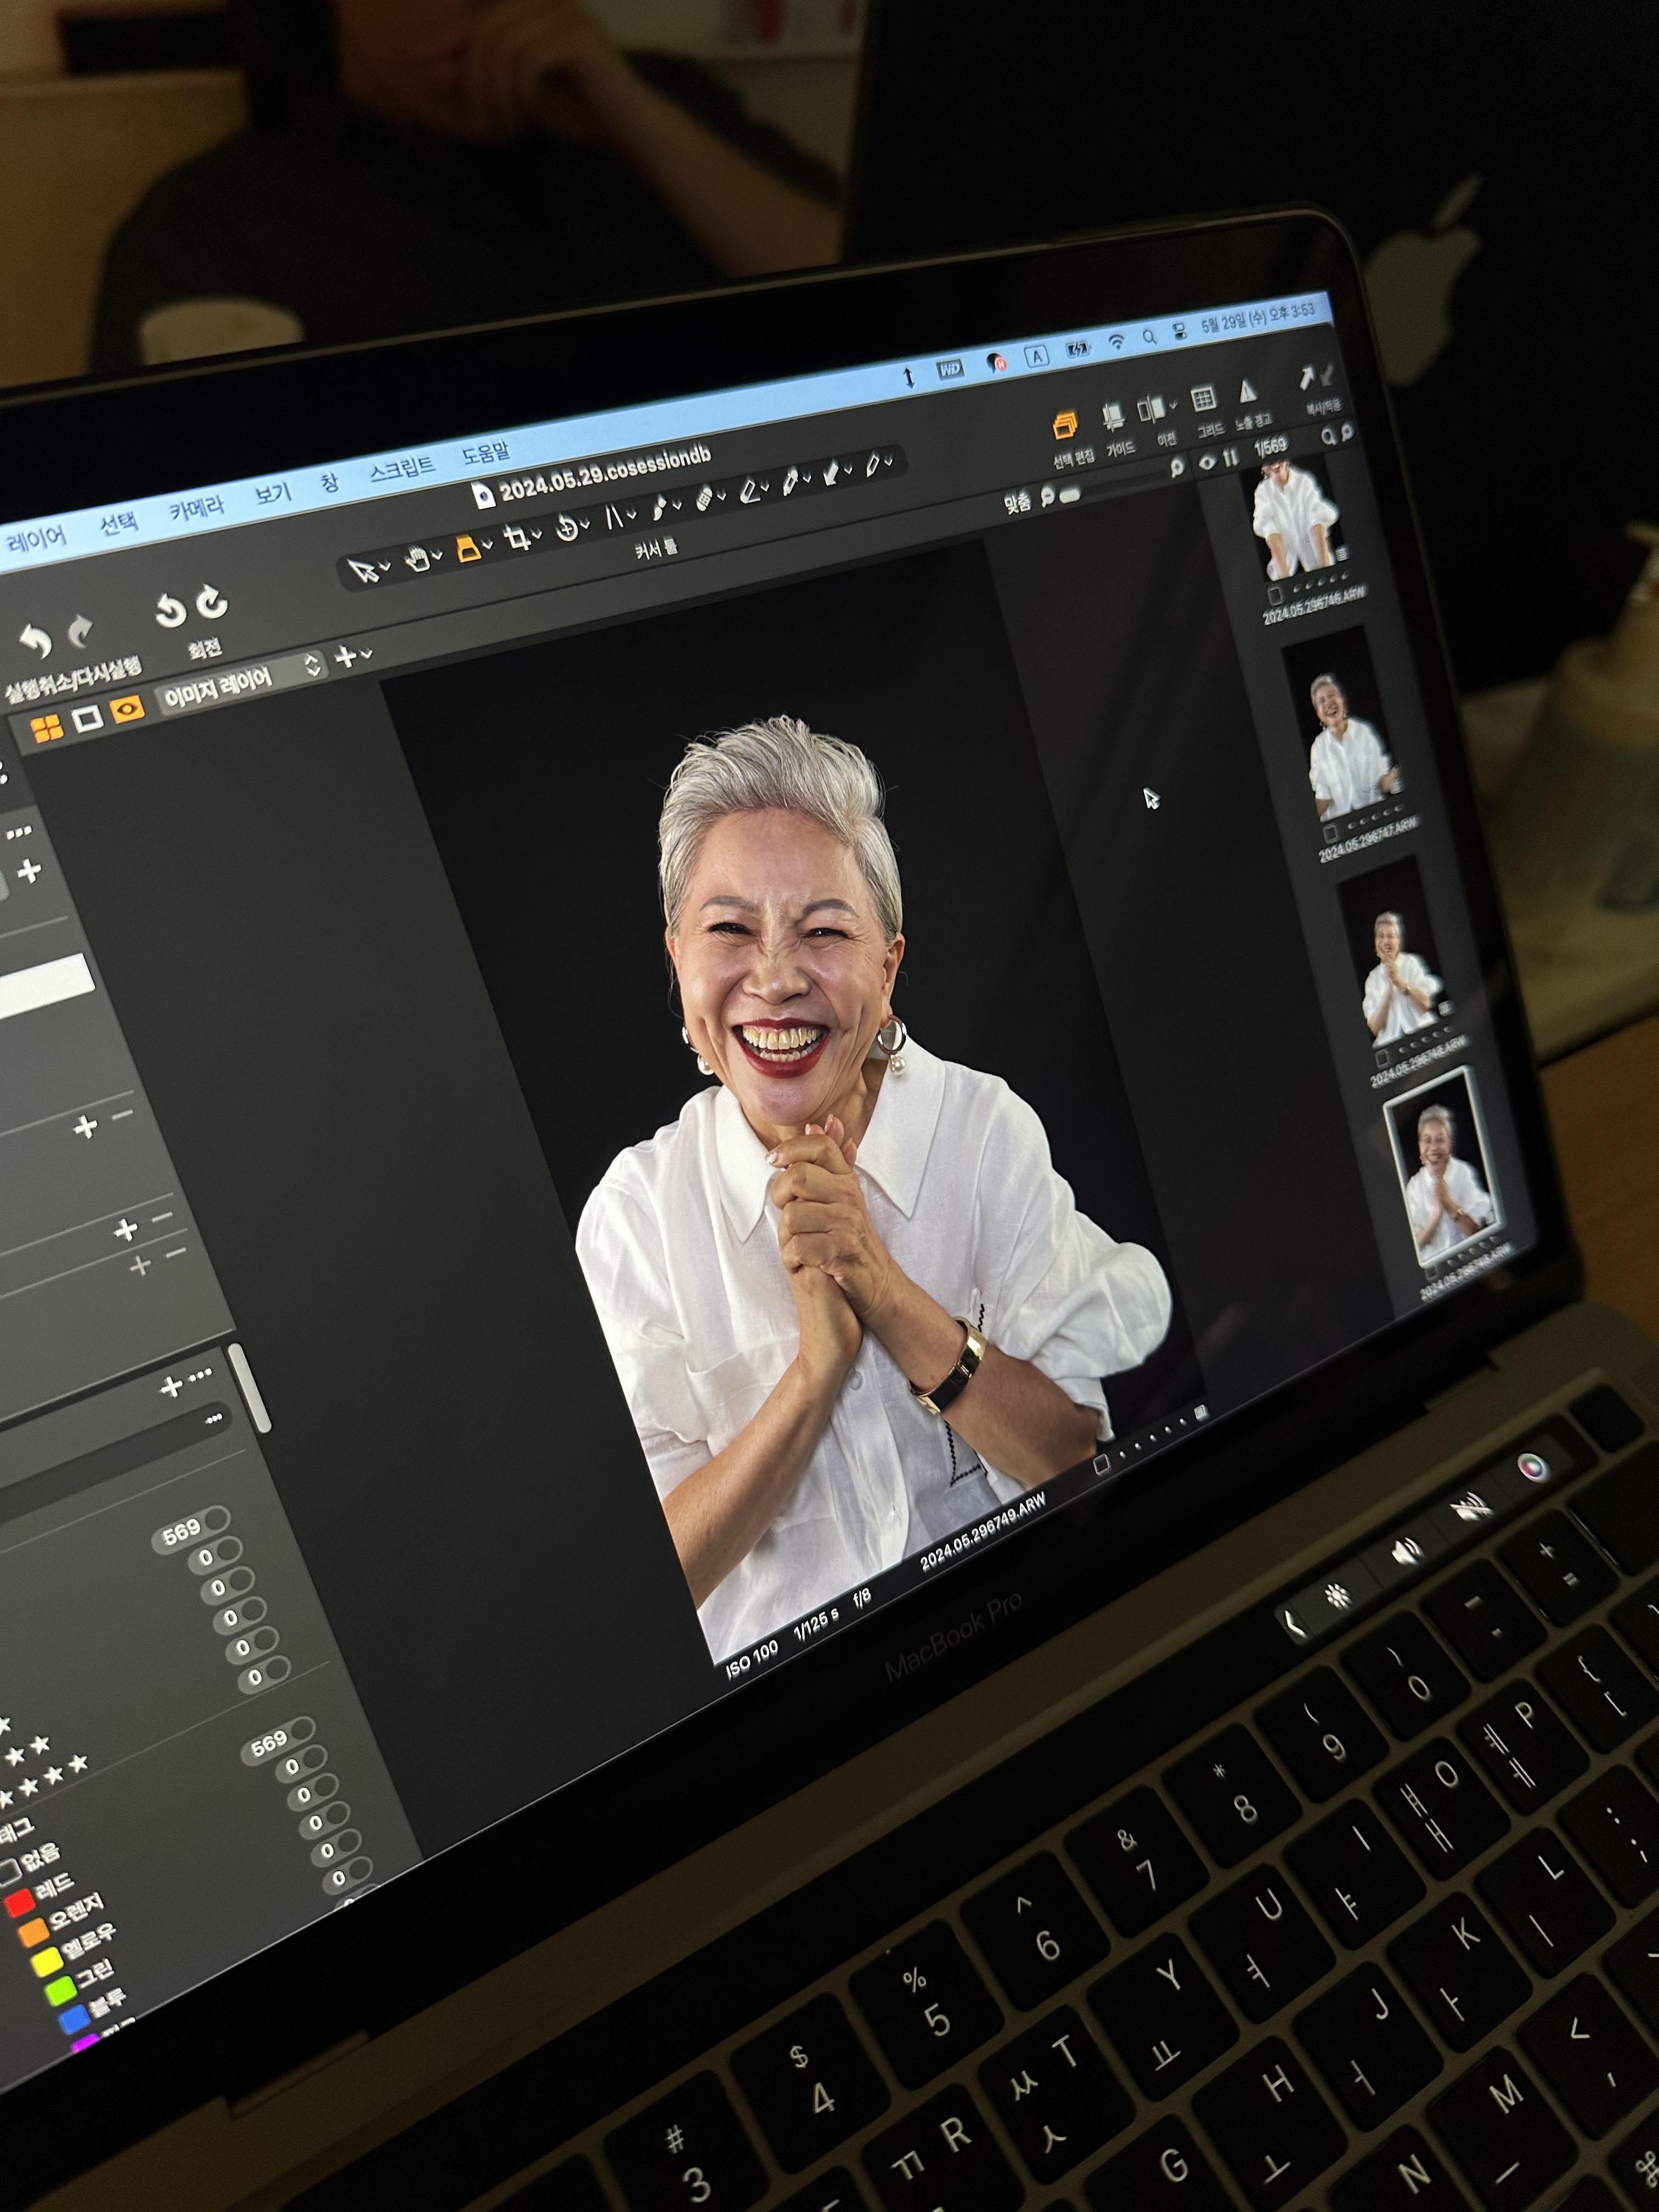The image size is (1659, 2212).
Task: Tick the checkbox under 2024.05.296747.ARW thumbnail
Action: [x=1330, y=832]
